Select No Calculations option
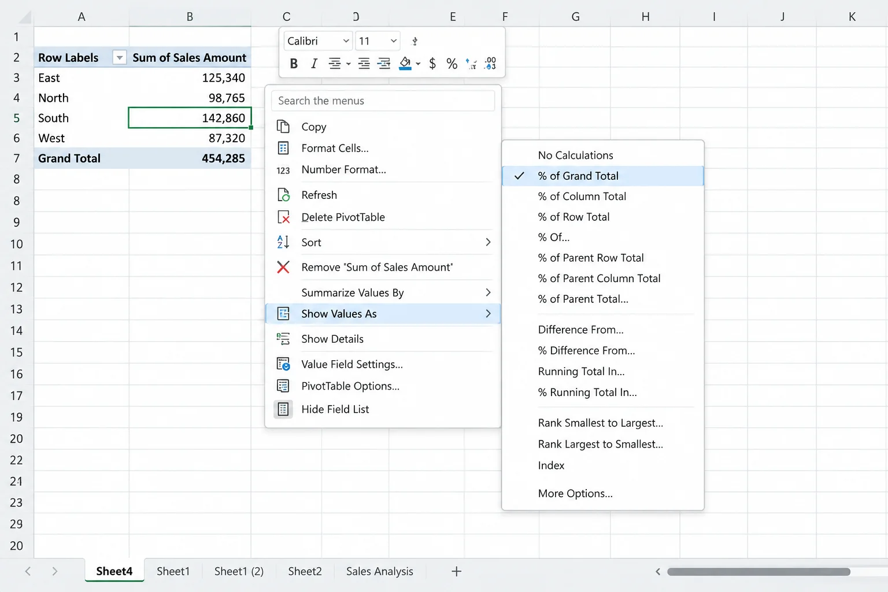This screenshot has width=888, height=592. [575, 156]
